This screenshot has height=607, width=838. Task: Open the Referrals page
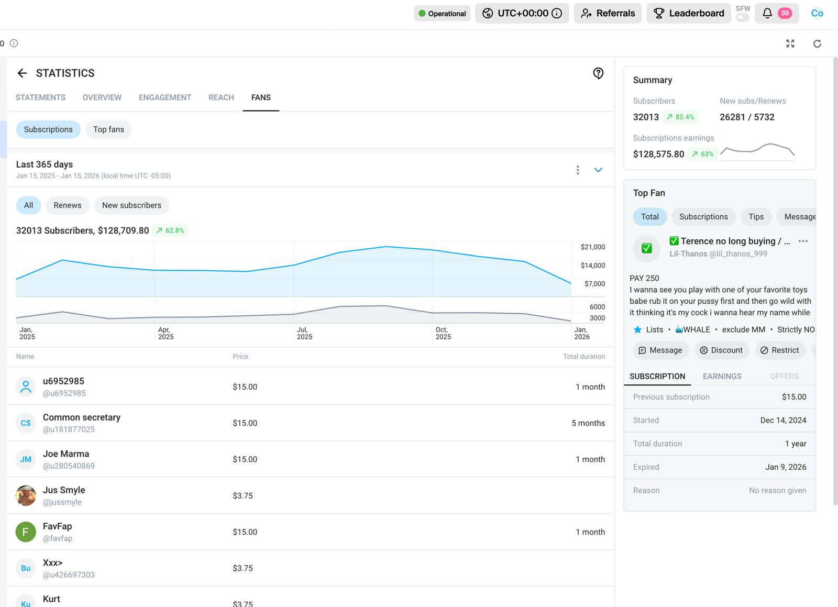click(608, 13)
